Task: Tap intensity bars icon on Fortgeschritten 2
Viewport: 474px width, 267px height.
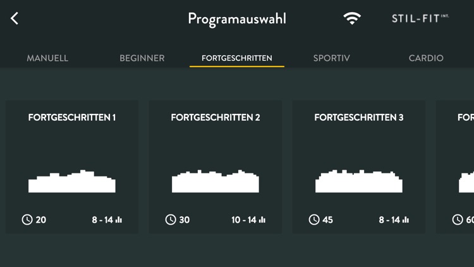Action: (x=262, y=220)
